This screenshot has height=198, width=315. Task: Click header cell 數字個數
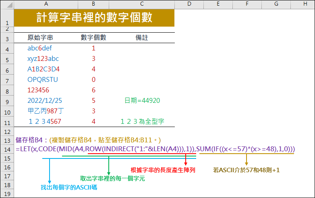[x=93, y=38]
